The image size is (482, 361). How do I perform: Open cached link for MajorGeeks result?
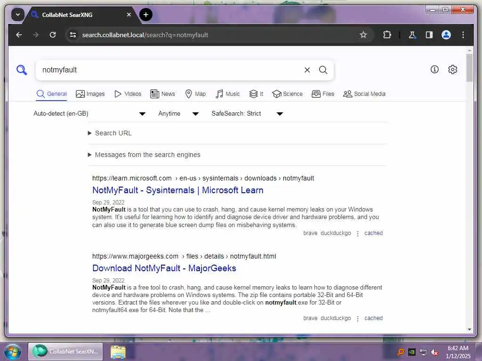tap(373, 318)
